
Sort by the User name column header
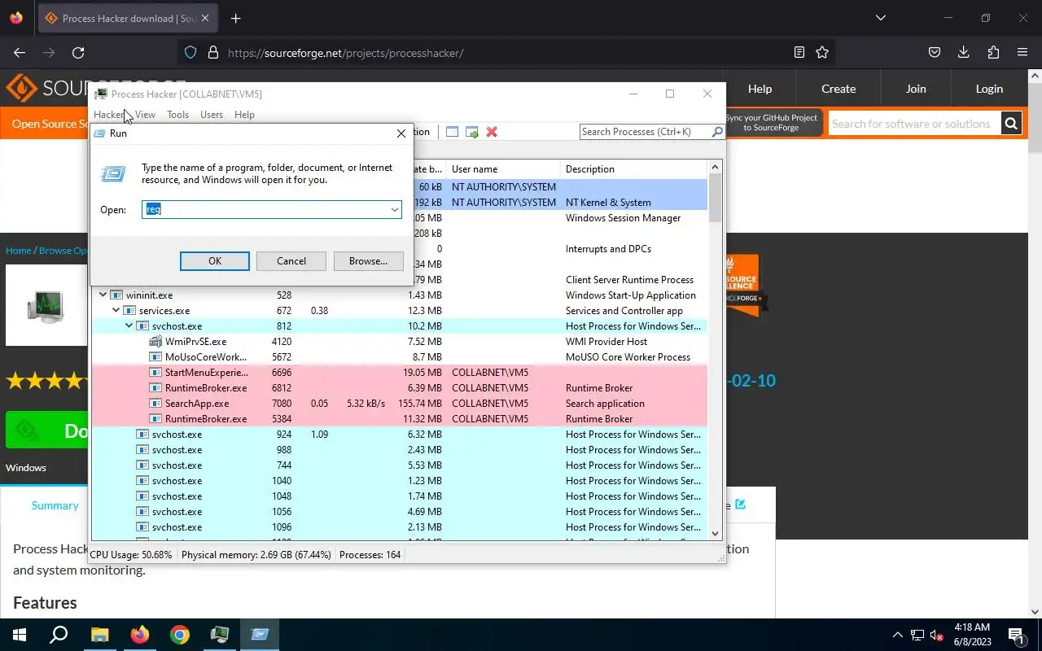click(504, 169)
